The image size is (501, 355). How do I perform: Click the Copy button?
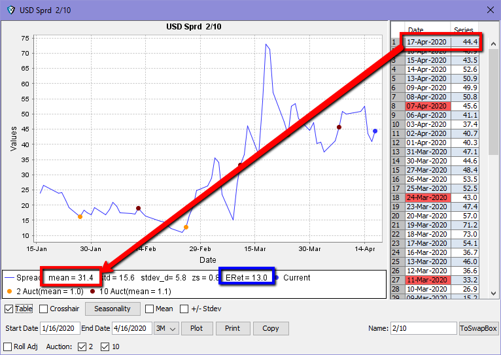point(271,328)
